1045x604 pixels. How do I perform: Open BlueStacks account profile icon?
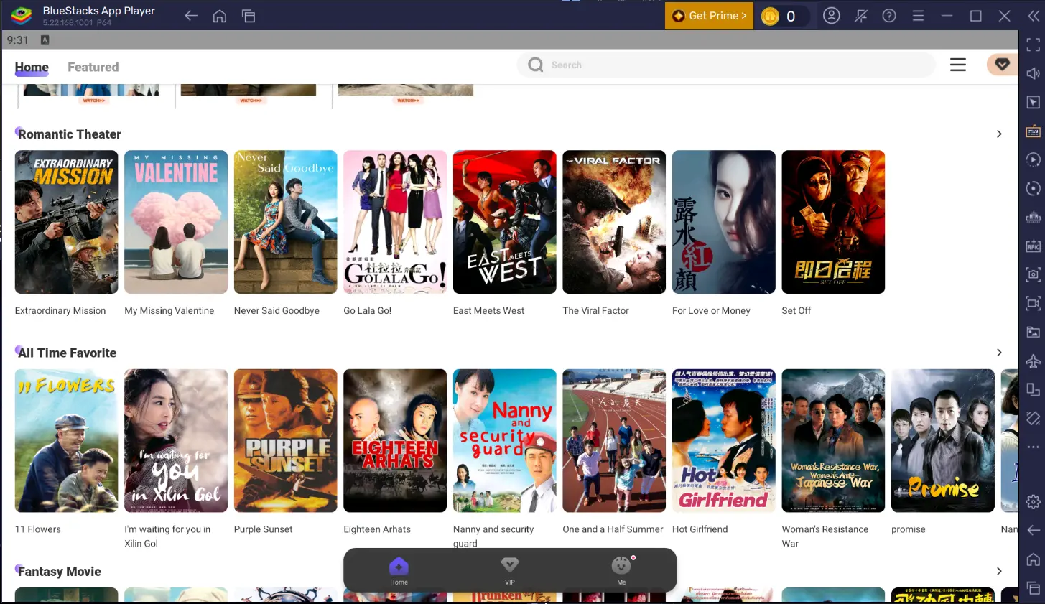[x=832, y=16]
